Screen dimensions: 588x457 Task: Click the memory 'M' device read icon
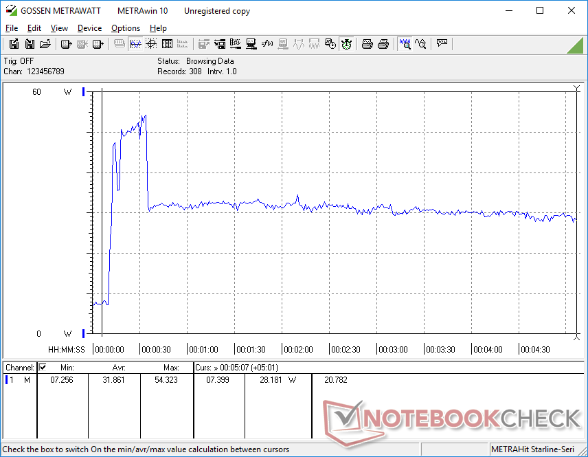[x=98, y=44]
